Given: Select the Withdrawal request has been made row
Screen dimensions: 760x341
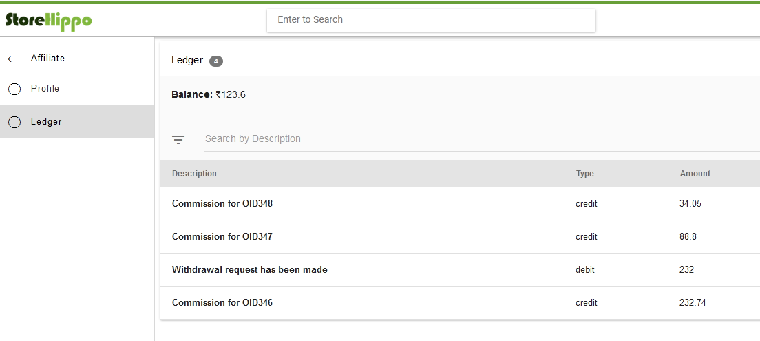Looking at the screenshot, I should coord(460,269).
